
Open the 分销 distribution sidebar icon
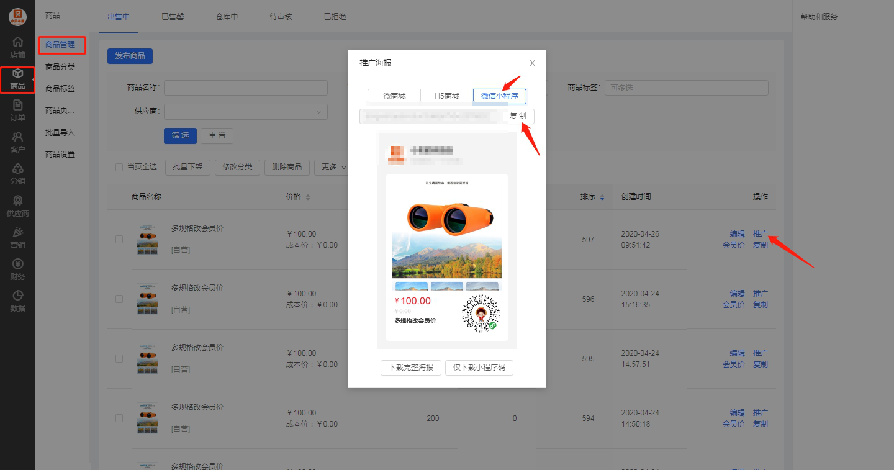pyautogui.click(x=17, y=169)
